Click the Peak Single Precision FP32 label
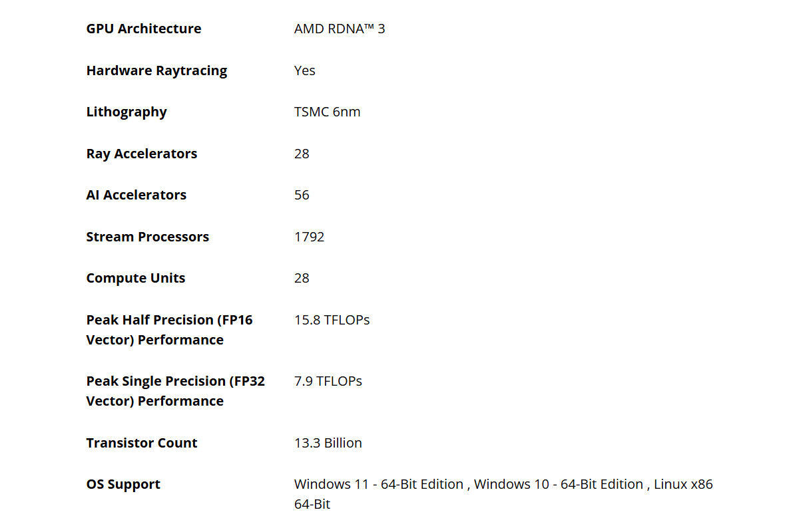This screenshot has width=799, height=532. 176,391
